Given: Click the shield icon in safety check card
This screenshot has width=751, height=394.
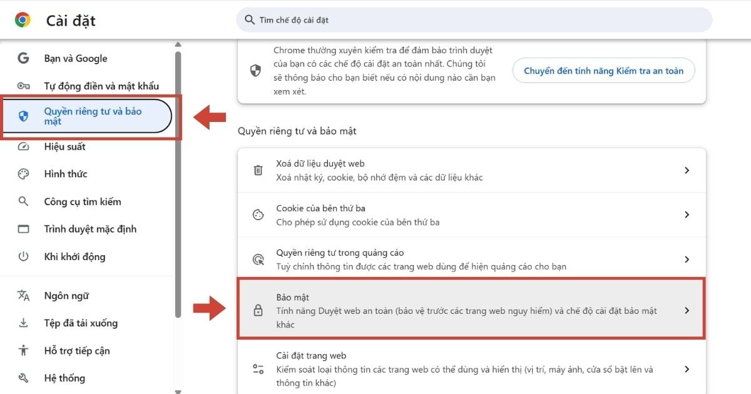Looking at the screenshot, I should 255,71.
